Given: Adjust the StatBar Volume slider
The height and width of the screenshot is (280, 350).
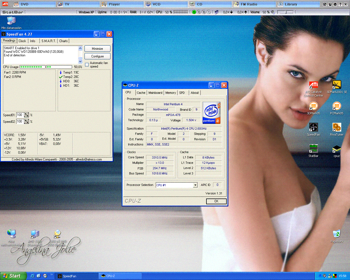Looking at the screenshot, I should (285, 12).
